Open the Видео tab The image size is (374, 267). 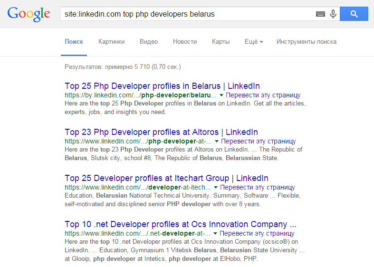(149, 42)
